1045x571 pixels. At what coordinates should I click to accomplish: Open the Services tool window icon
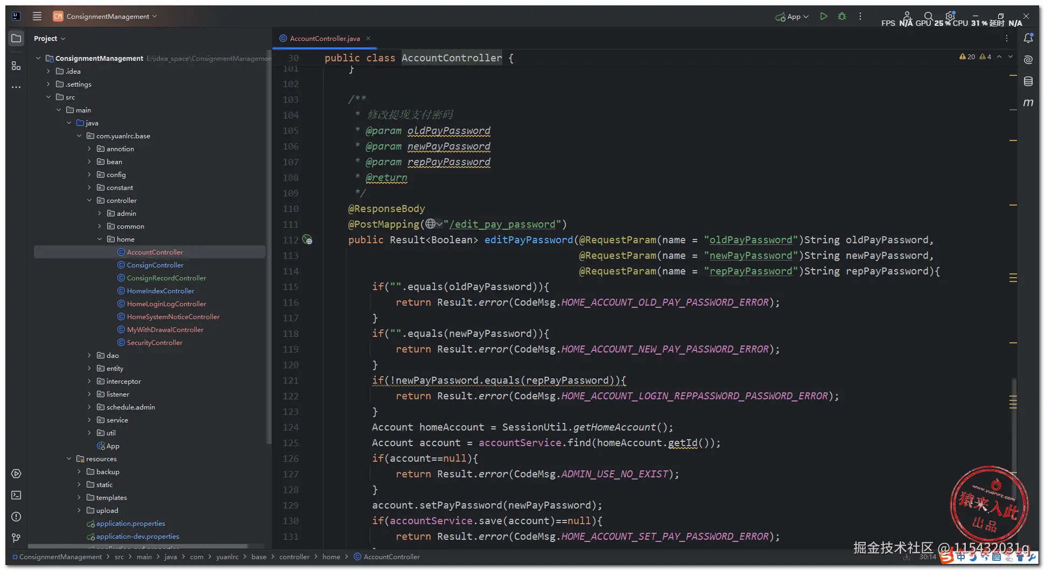click(x=16, y=474)
